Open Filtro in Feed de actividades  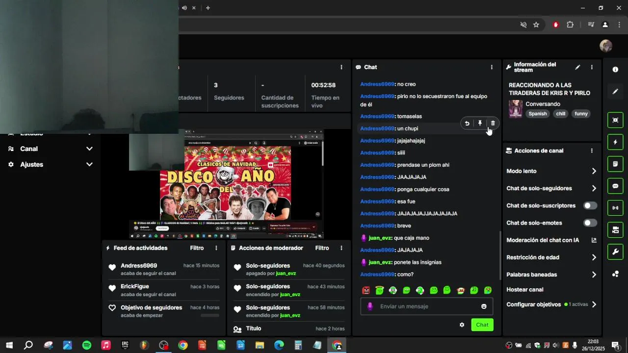click(197, 248)
